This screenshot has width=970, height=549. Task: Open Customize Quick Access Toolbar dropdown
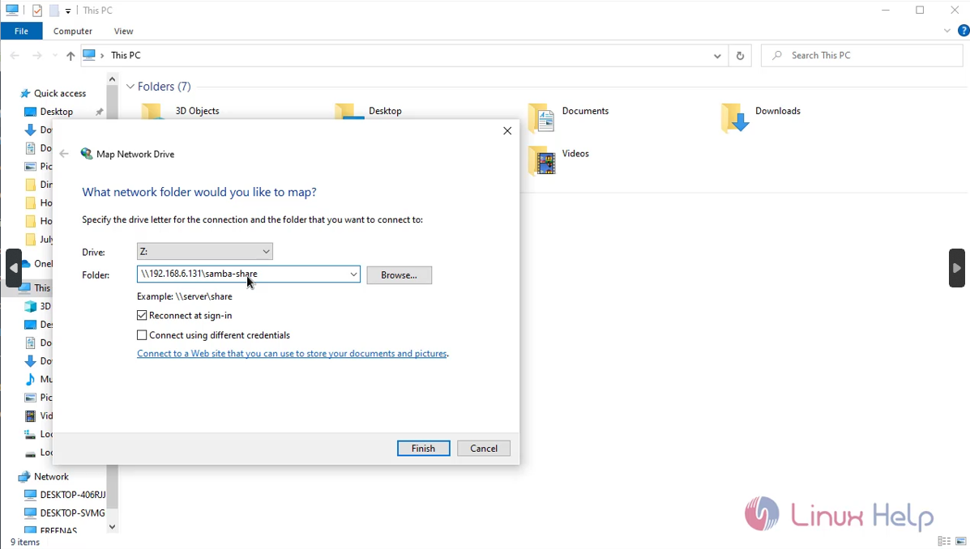point(68,11)
